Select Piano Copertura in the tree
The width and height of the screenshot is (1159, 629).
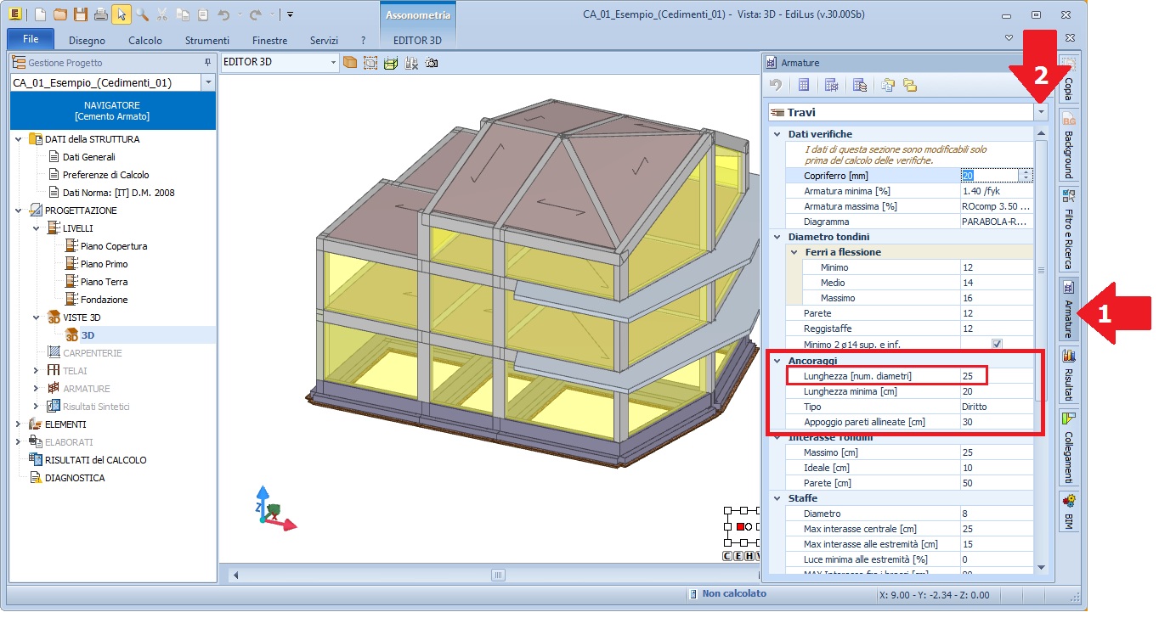(x=113, y=246)
